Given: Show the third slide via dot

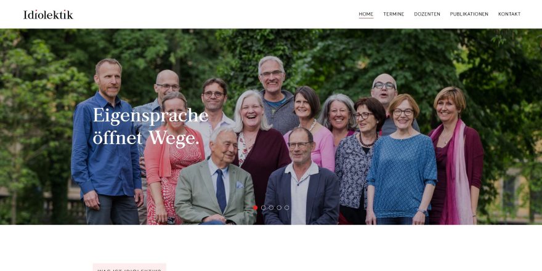Looking at the screenshot, I should tap(271, 208).
